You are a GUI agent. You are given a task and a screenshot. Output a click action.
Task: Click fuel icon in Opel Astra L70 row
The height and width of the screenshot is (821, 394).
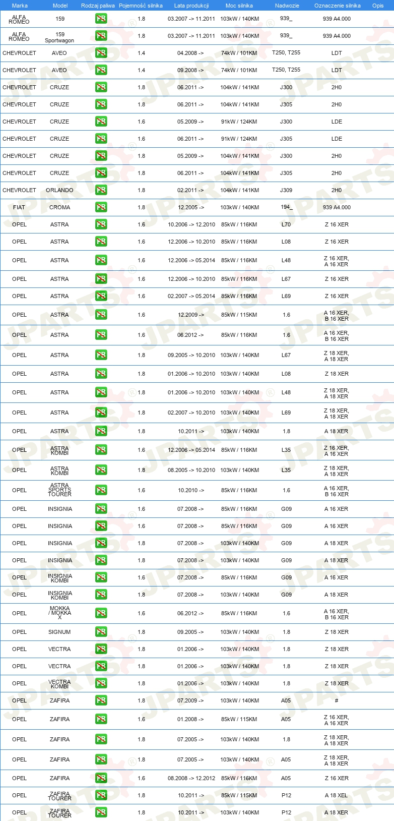tap(101, 224)
